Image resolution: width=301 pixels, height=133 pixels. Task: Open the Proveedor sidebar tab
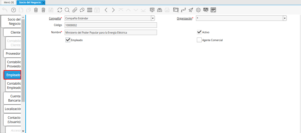[x=13, y=54]
